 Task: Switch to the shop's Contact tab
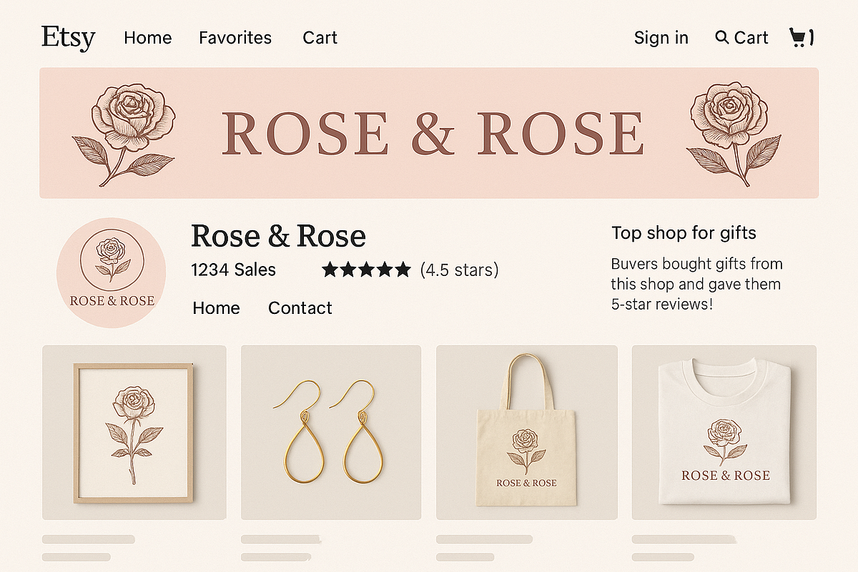pos(300,308)
